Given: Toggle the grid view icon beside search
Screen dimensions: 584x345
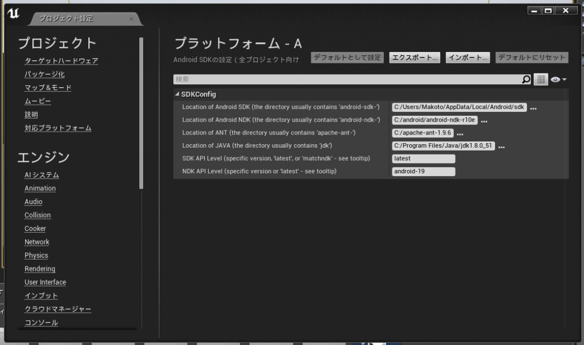Looking at the screenshot, I should pyautogui.click(x=541, y=79).
